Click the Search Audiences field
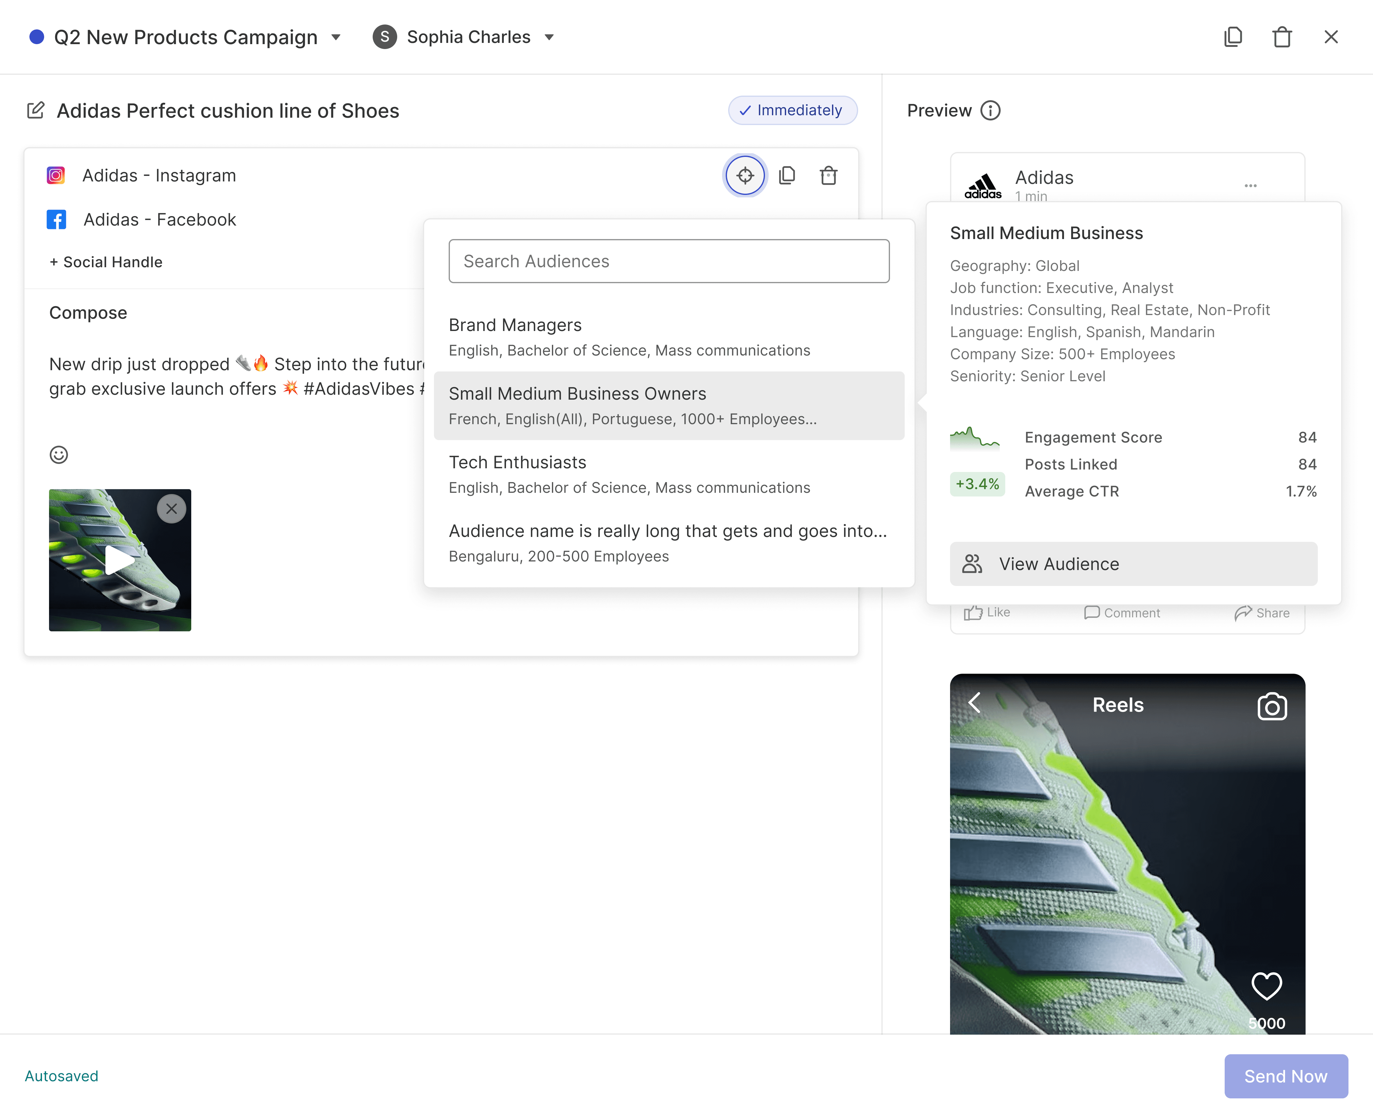The height and width of the screenshot is (1118, 1373). 668,261
